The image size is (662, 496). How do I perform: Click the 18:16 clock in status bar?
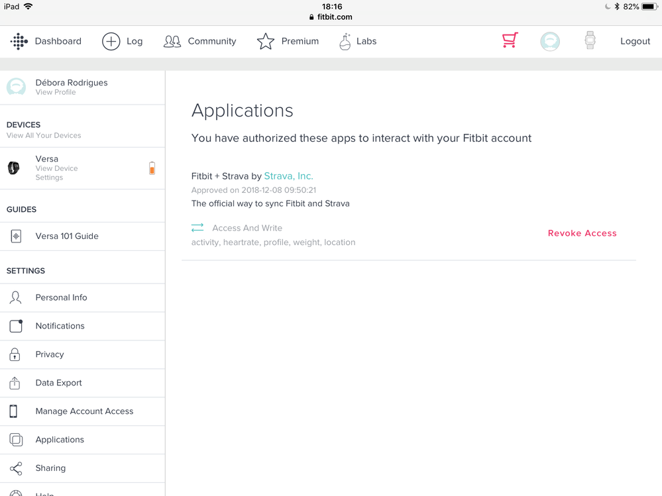tap(332, 7)
